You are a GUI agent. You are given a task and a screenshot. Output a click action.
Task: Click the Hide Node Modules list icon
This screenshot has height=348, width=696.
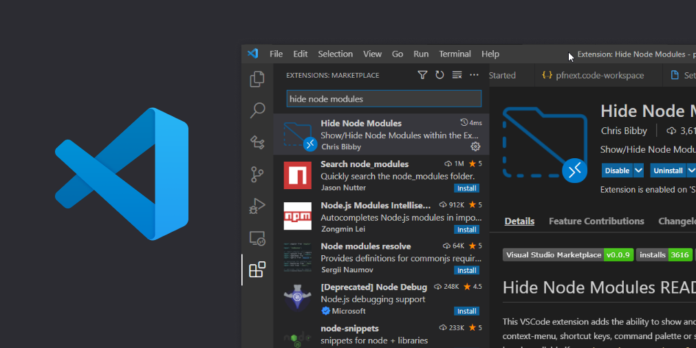click(300, 135)
